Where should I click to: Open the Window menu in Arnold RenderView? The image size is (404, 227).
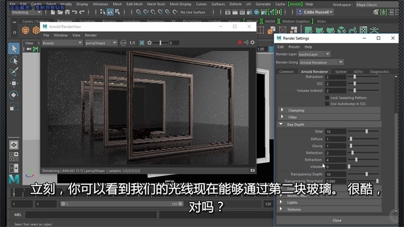click(x=60, y=35)
